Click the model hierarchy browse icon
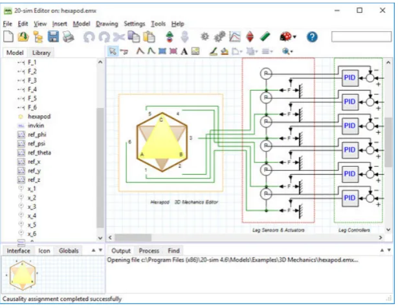398x308 pixels. [x=38, y=36]
